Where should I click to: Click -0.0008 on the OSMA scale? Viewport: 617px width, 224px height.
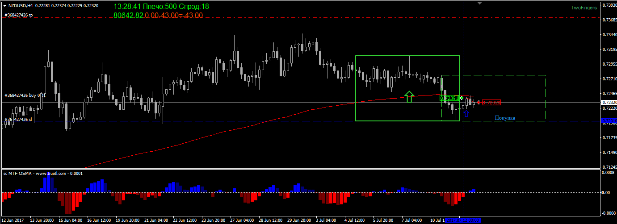pos(608,213)
